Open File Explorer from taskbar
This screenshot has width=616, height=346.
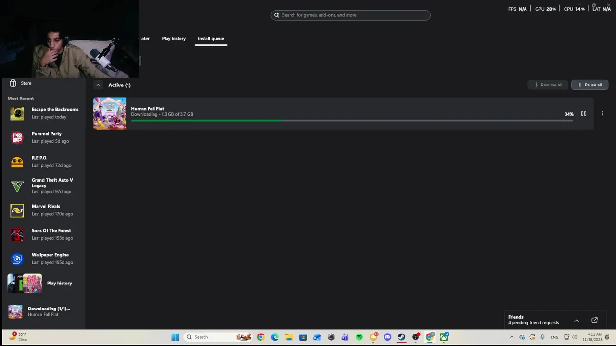[289, 337]
